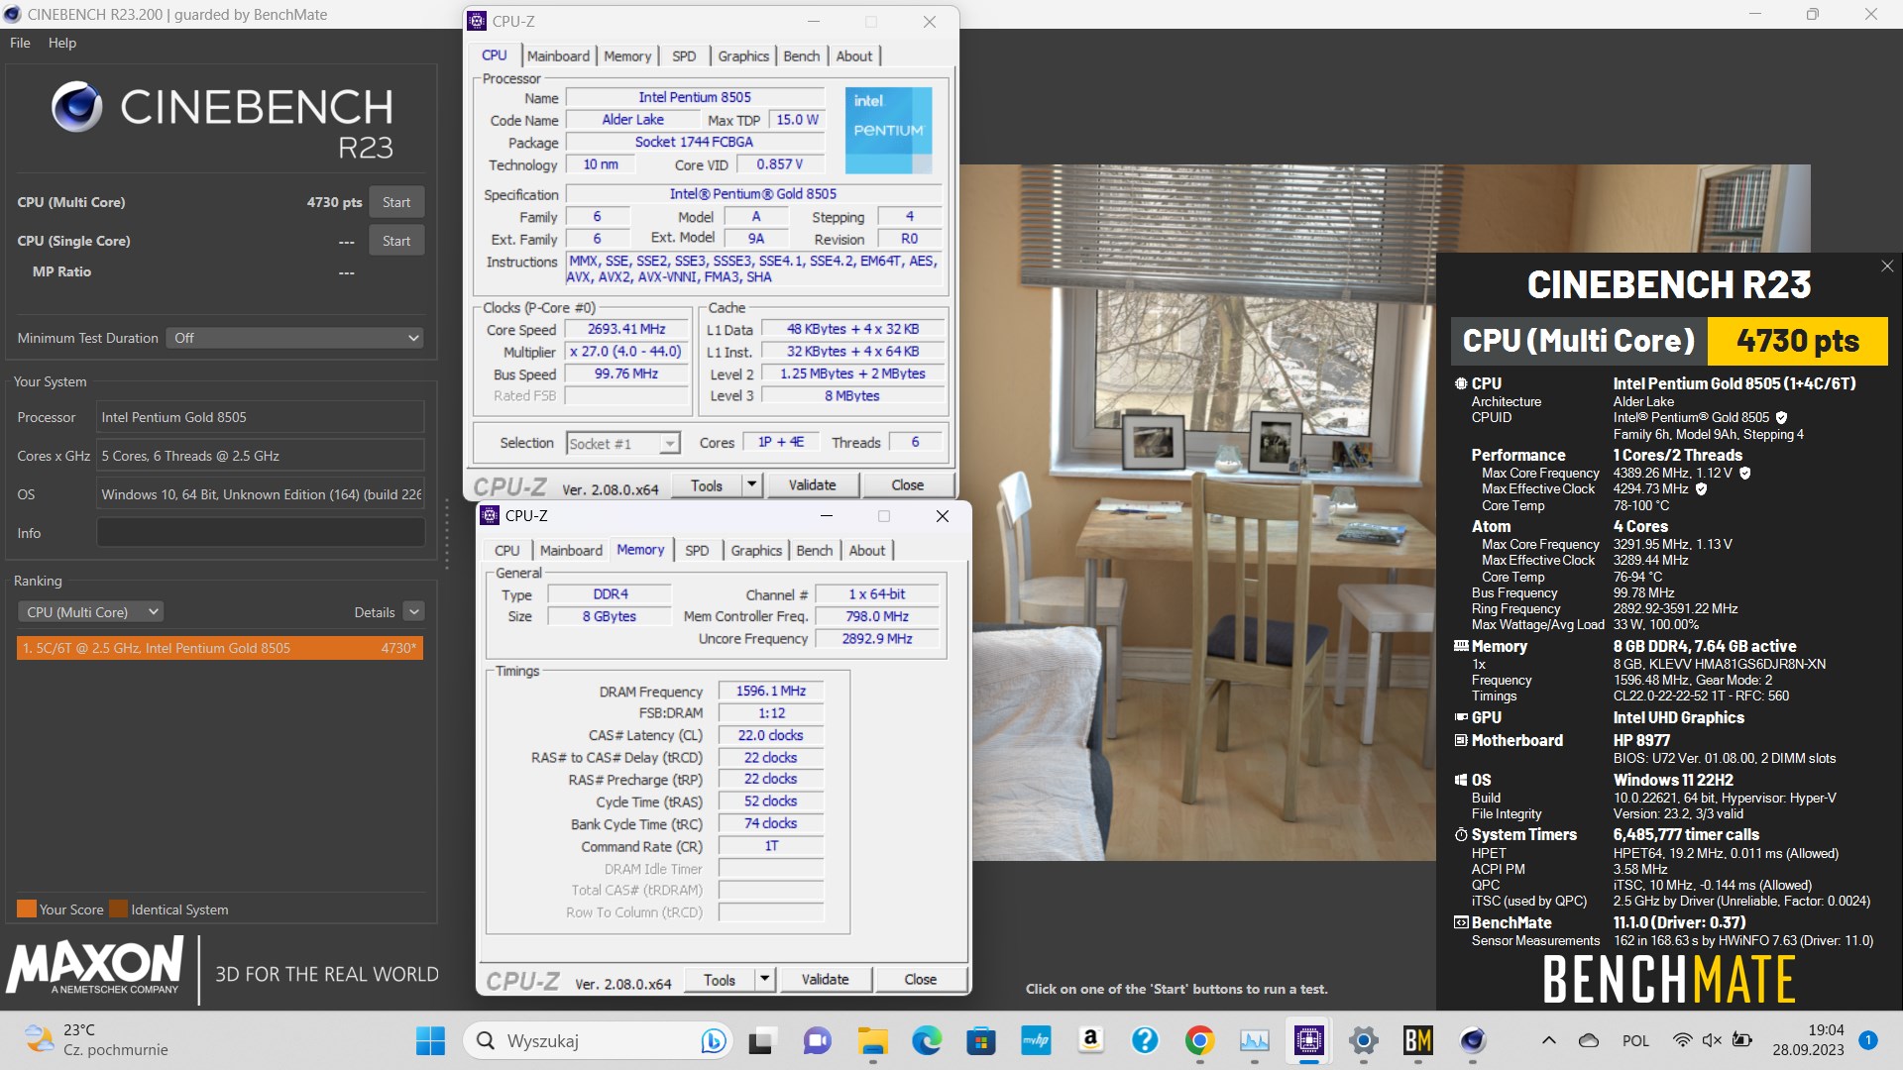The width and height of the screenshot is (1903, 1070).
Task: Open About tab in upper CPU-Z window
Action: (854, 56)
